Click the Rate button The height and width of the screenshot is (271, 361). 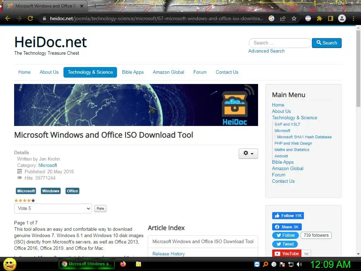tap(100, 208)
